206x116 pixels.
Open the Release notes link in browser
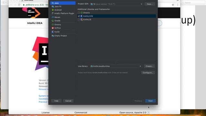pyautogui.click(x=44, y=89)
